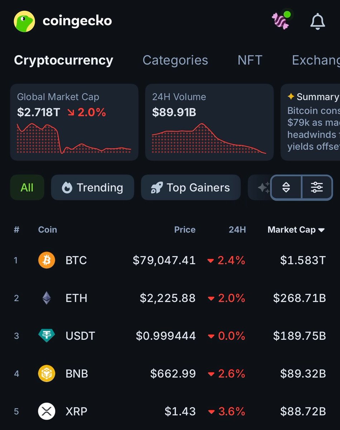Image resolution: width=340 pixels, height=430 pixels.
Task: Tap the notification bell icon
Action: 317,21
